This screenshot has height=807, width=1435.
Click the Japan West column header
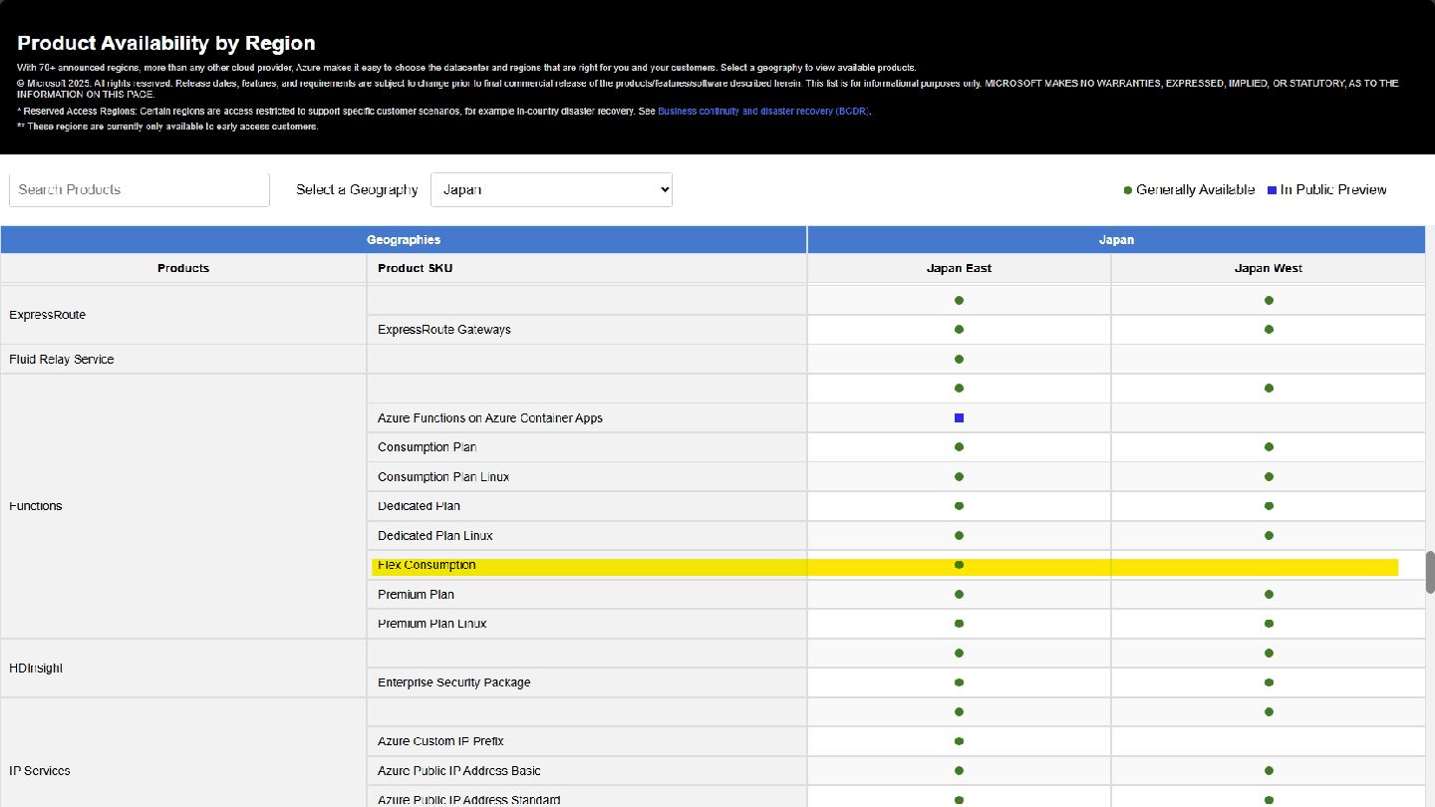tap(1268, 268)
